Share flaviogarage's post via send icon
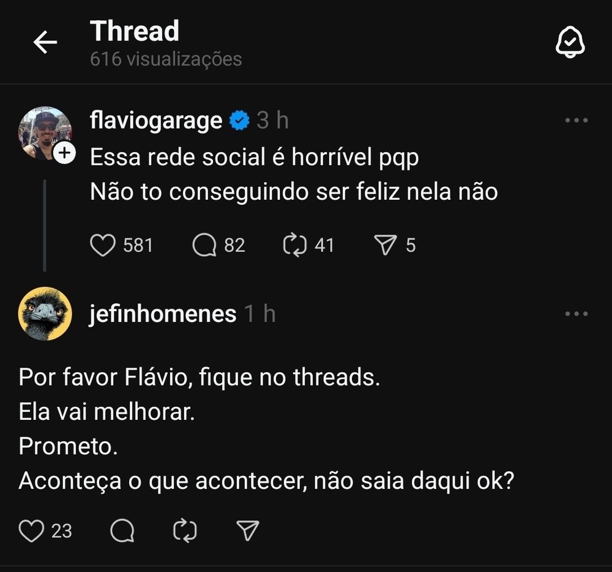This screenshot has width=612, height=572. 385,245
